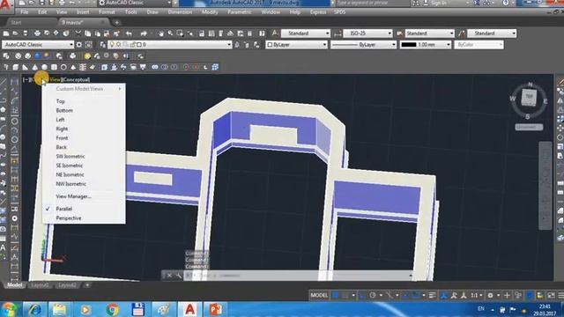
Task: Open the ISO-25 dimension style dropdown
Action: coord(367,33)
